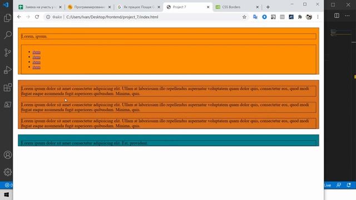Click the third item link

pyautogui.click(x=36, y=62)
